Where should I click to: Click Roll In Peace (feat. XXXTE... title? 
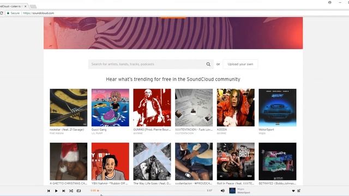(x=236, y=183)
